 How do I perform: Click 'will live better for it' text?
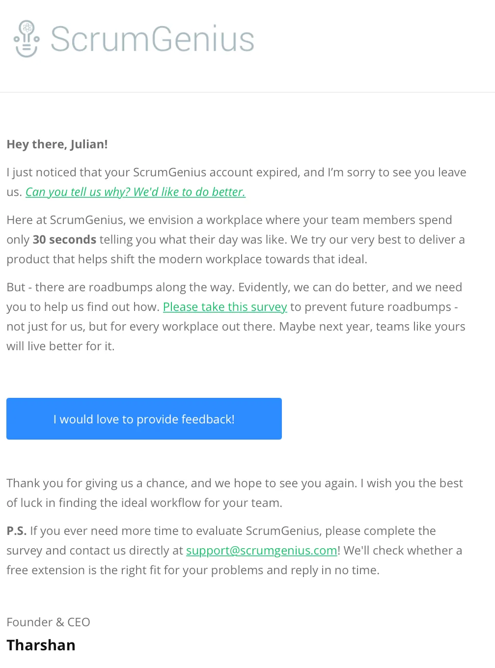pos(60,346)
